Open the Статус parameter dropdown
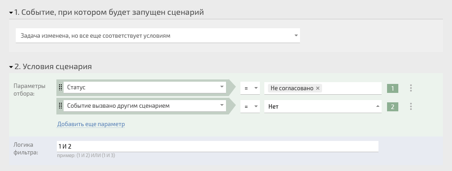 click(144, 88)
